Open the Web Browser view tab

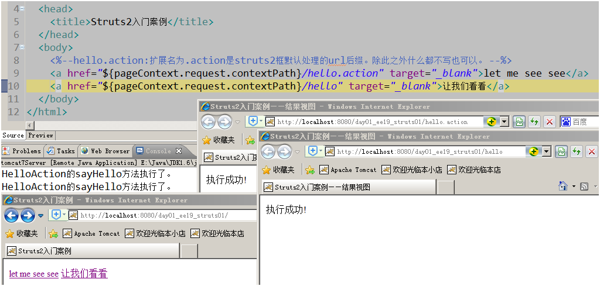coord(105,151)
